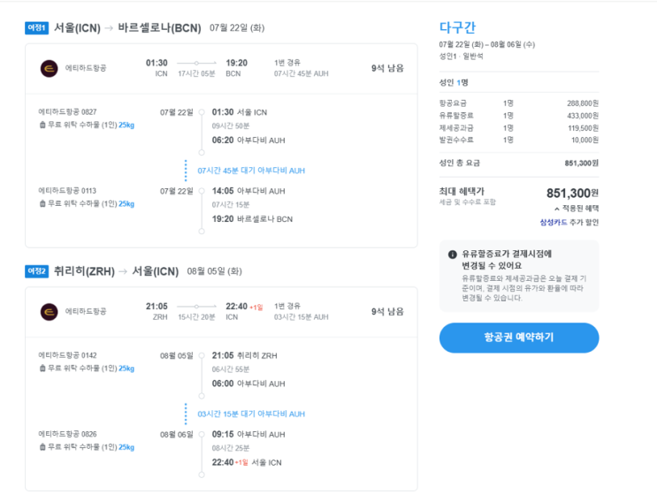Image resolution: width=657 pixels, height=494 pixels.
Task: Click Etihad logo in Seoul–Barcelona itinerary
Action: (49, 68)
